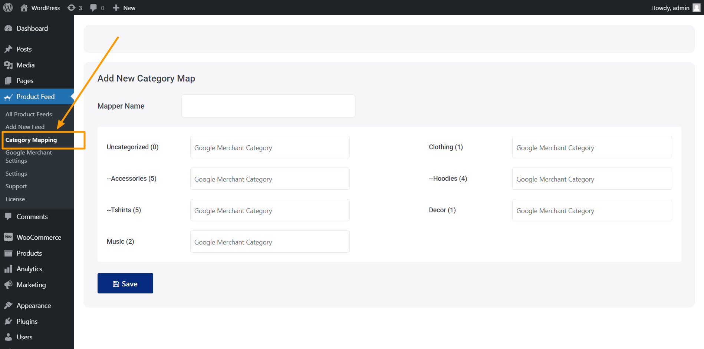
Task: Navigate to the Products menu
Action: pyautogui.click(x=37, y=253)
